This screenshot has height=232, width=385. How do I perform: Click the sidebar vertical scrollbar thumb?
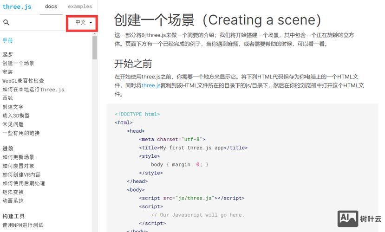[x=95, y=48]
